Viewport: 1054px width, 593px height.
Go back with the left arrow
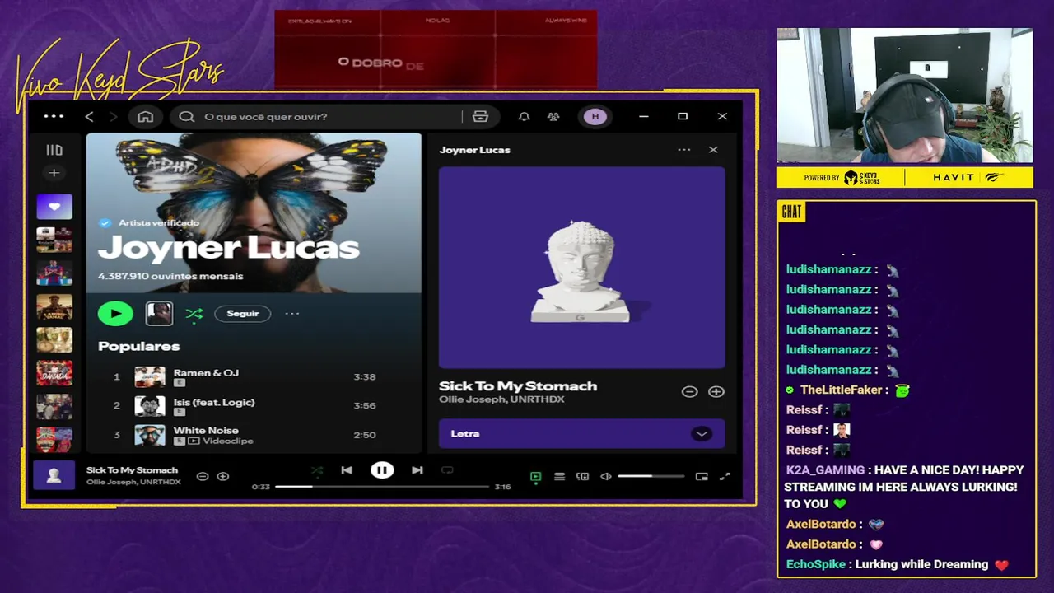pos(90,117)
